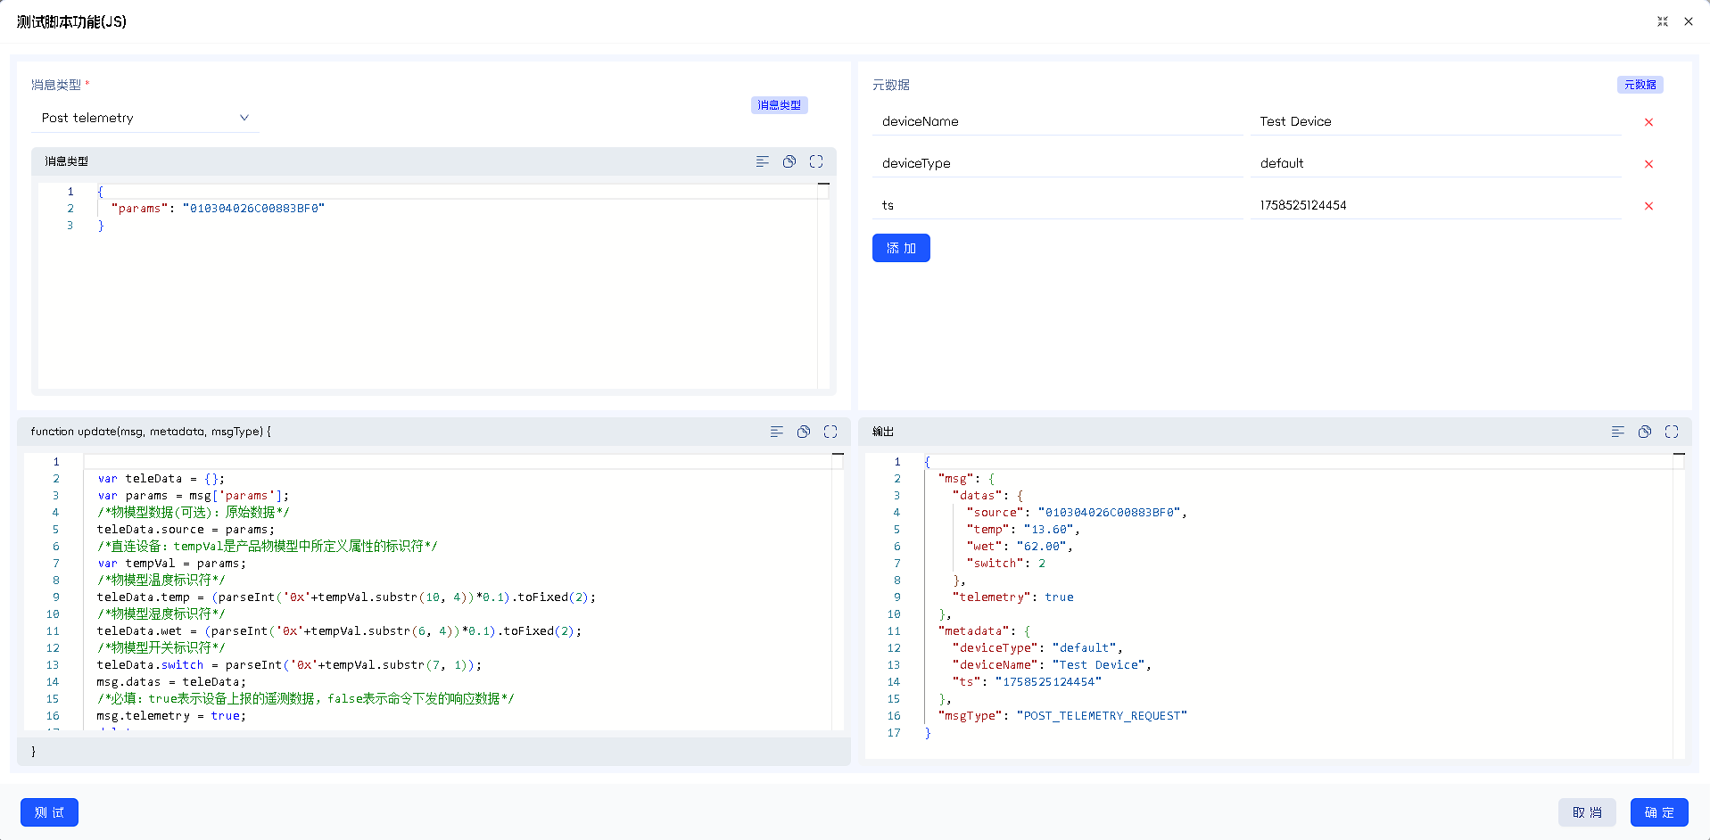
Task: Delete the deviceName metadata row
Action: coord(1648,122)
